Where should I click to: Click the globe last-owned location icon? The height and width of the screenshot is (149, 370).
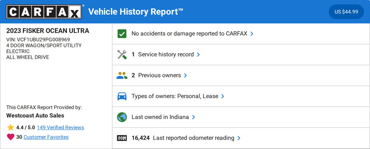[x=122, y=117]
